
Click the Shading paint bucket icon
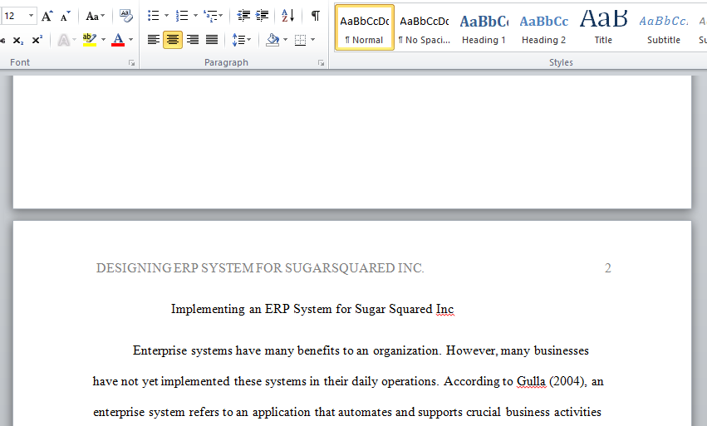(272, 40)
